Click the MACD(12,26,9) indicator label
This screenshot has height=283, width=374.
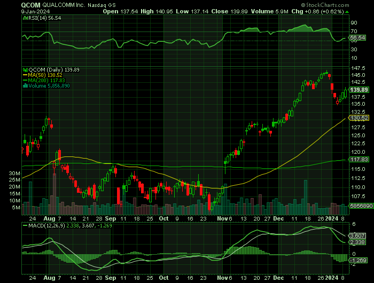[x=46, y=225]
